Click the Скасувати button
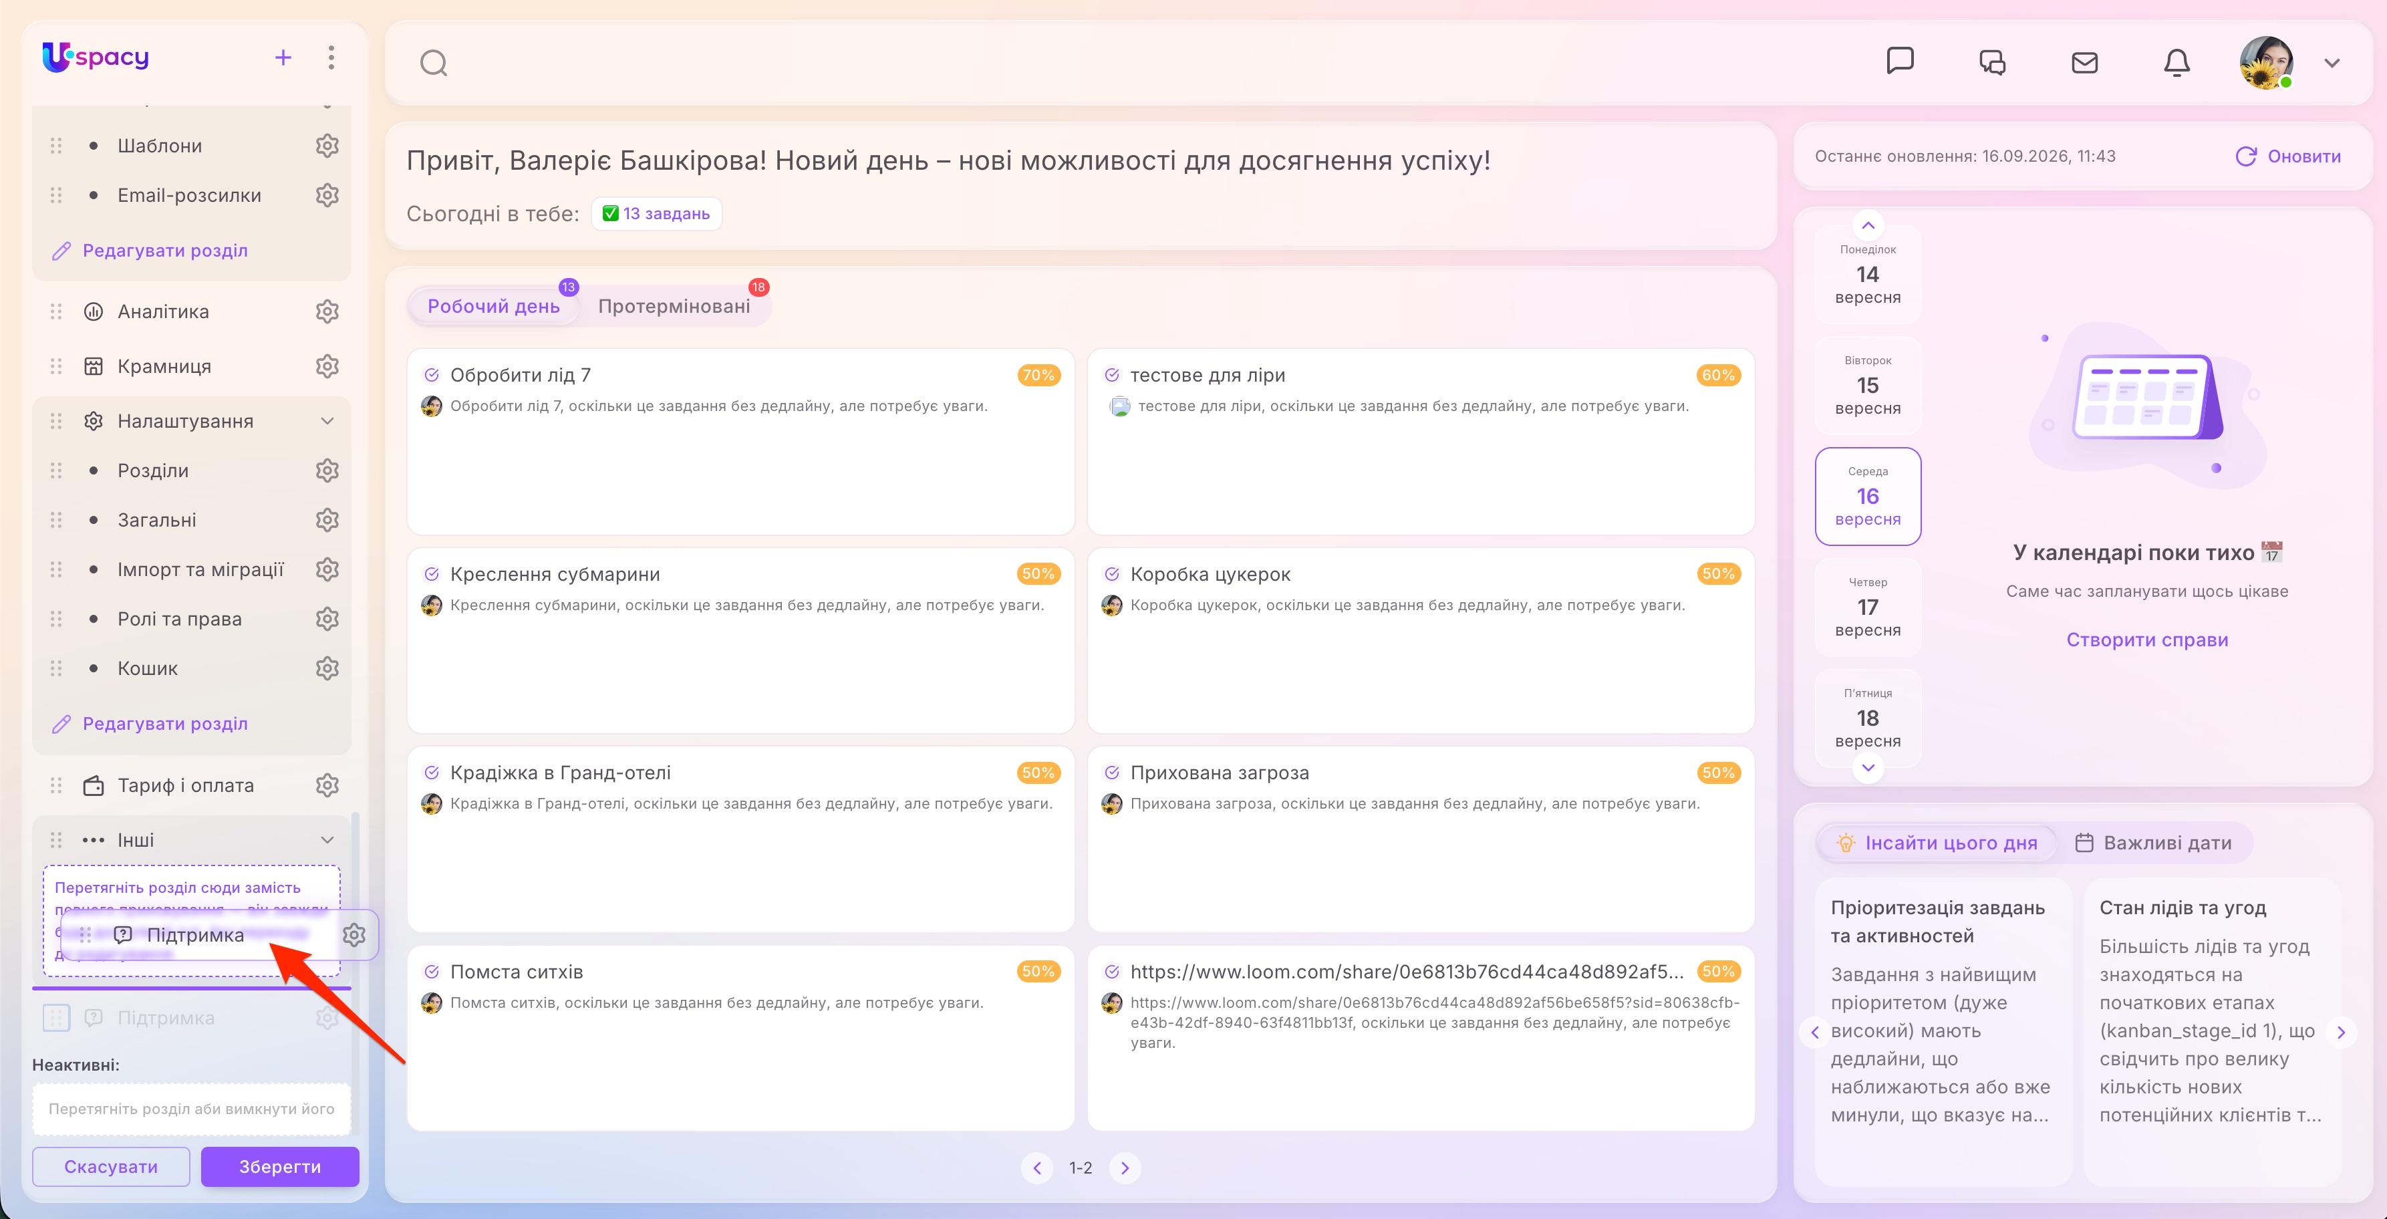The height and width of the screenshot is (1219, 2387). point(111,1166)
